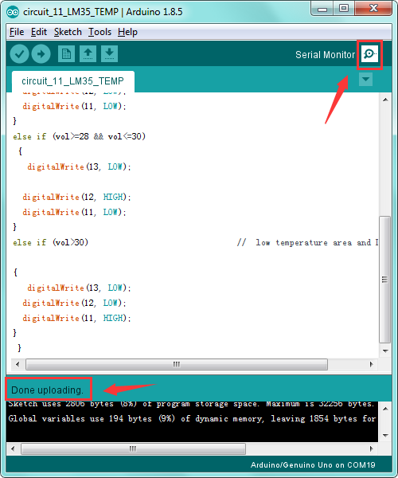Click the 'Sketch uses' console line
This screenshot has width=398, height=478.
pyautogui.click(x=191, y=404)
